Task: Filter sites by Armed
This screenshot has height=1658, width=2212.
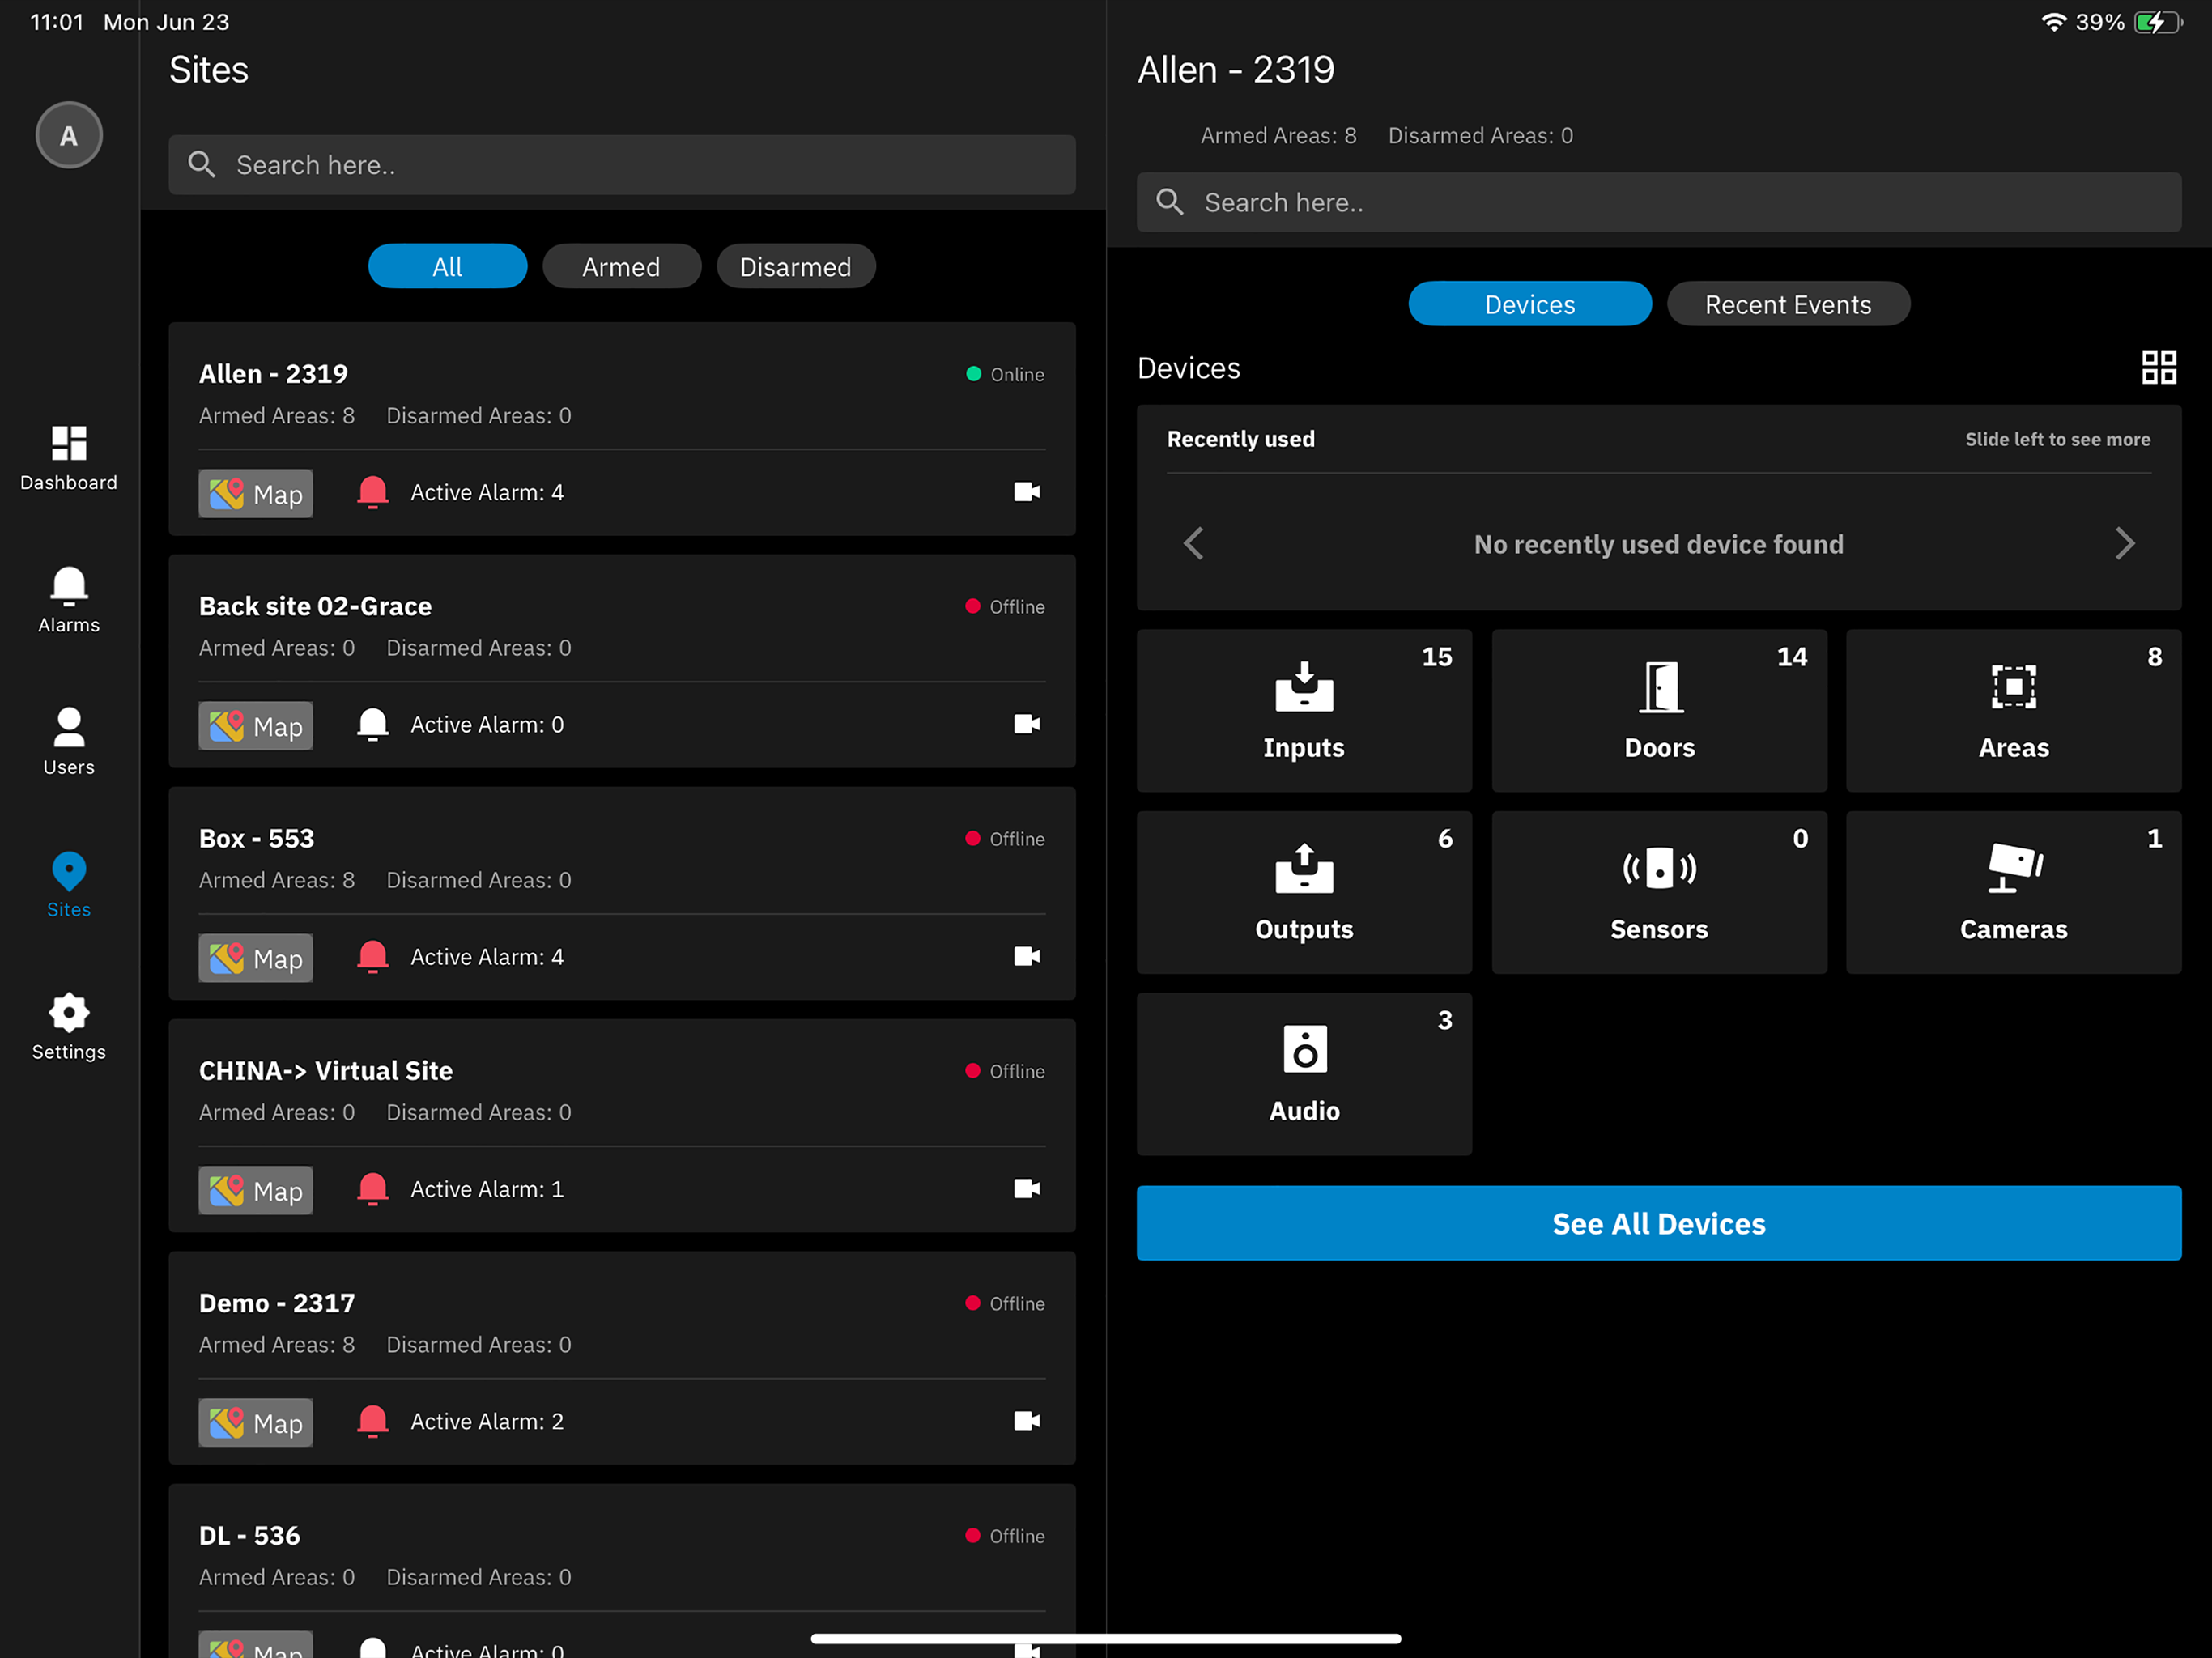Action: click(621, 267)
